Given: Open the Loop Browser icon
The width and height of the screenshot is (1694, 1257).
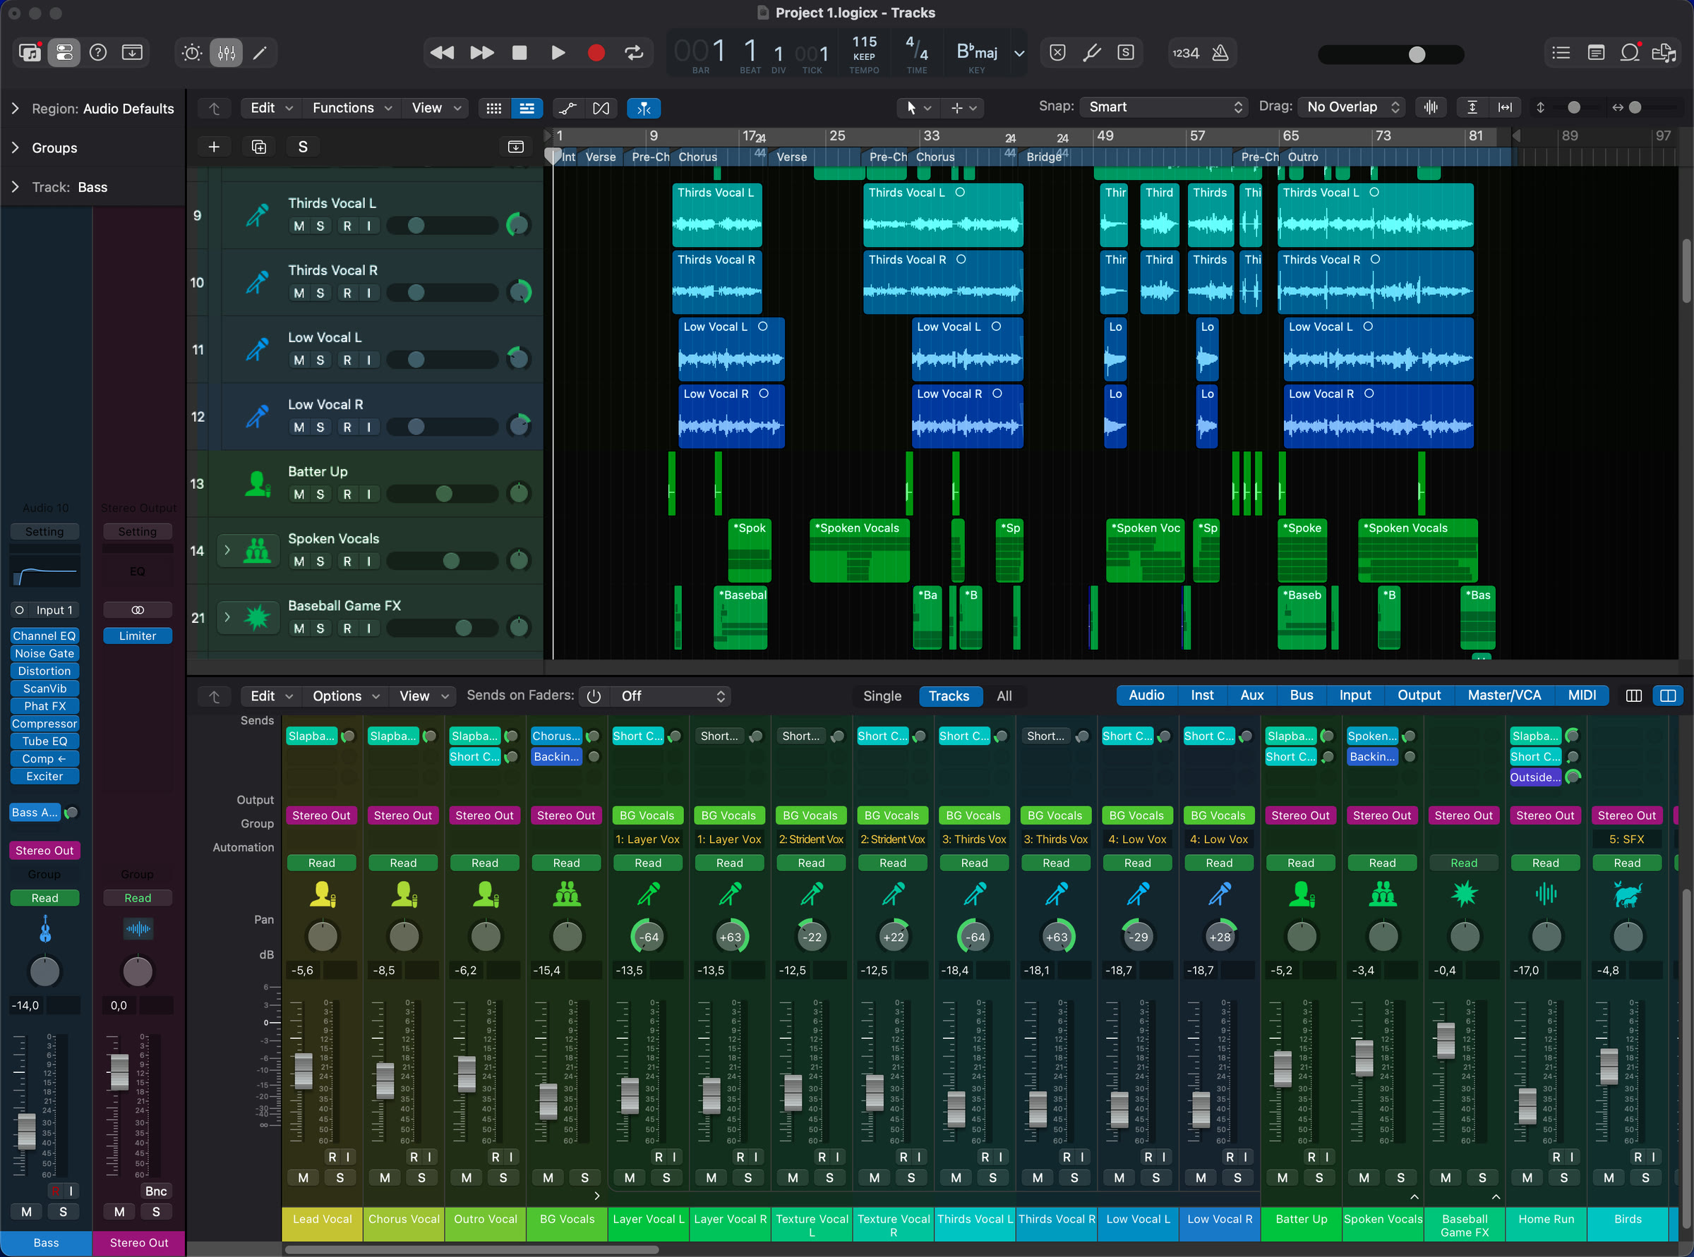Looking at the screenshot, I should pyautogui.click(x=1630, y=52).
